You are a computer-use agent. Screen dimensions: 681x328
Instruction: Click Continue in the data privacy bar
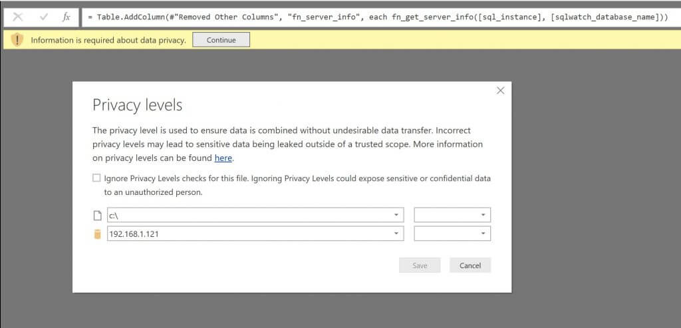tap(221, 40)
